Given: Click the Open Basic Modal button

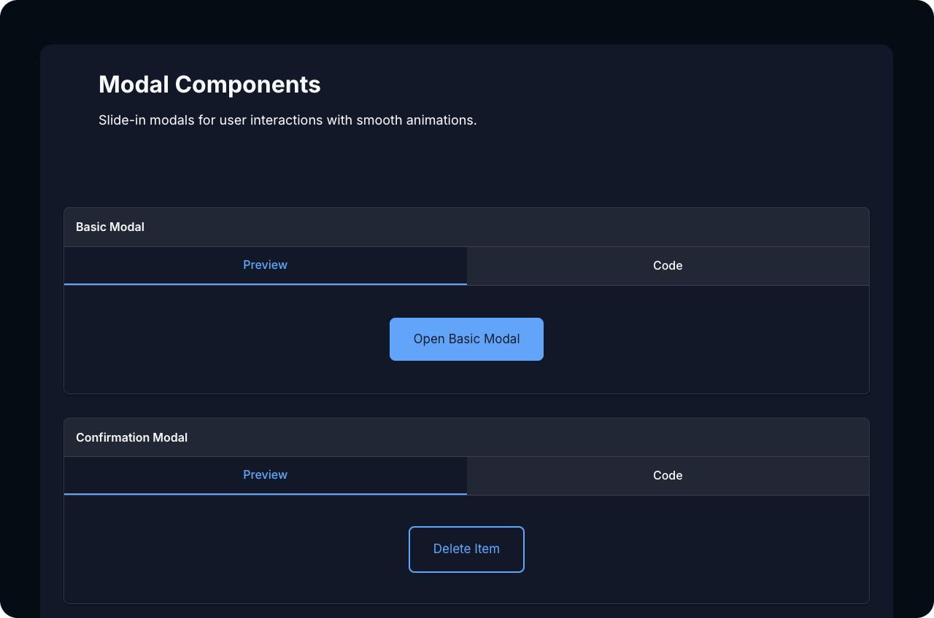Looking at the screenshot, I should pos(466,339).
